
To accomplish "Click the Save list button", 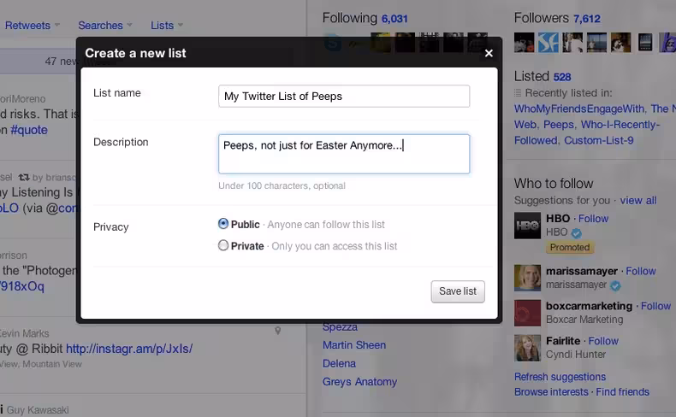I will (x=458, y=291).
